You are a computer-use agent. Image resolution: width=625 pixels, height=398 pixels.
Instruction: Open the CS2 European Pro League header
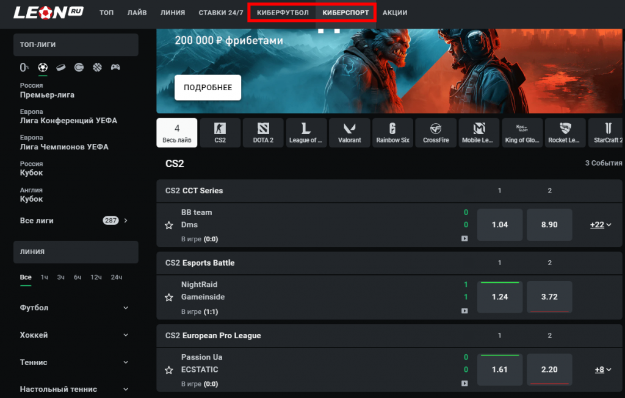389,335
